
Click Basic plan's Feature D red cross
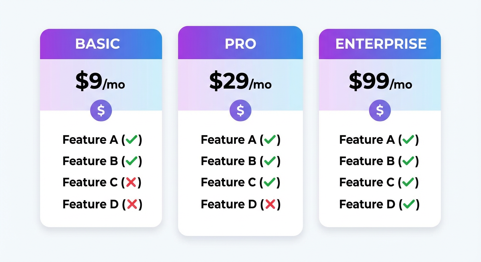tap(132, 204)
